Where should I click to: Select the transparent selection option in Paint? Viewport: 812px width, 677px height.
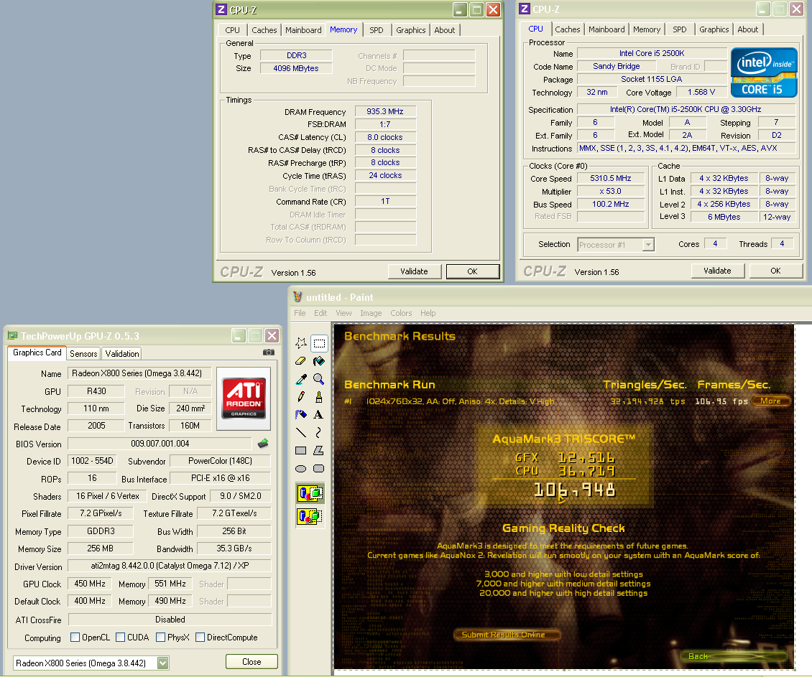tap(310, 516)
